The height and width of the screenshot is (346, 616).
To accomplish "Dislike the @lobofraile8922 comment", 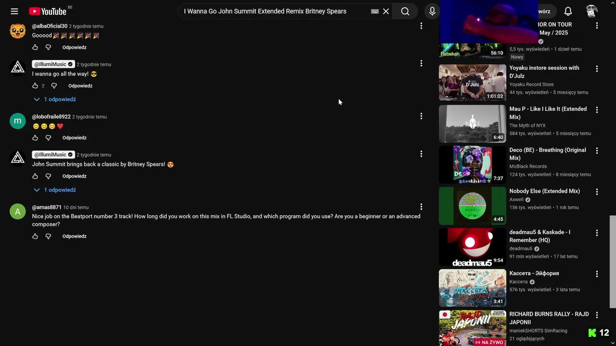I will tap(48, 138).
